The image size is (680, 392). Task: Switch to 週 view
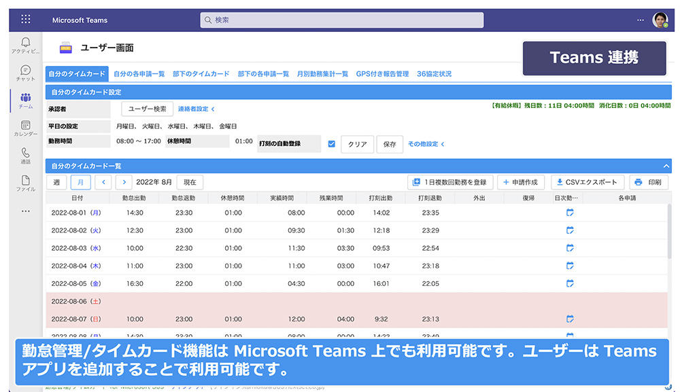point(56,182)
